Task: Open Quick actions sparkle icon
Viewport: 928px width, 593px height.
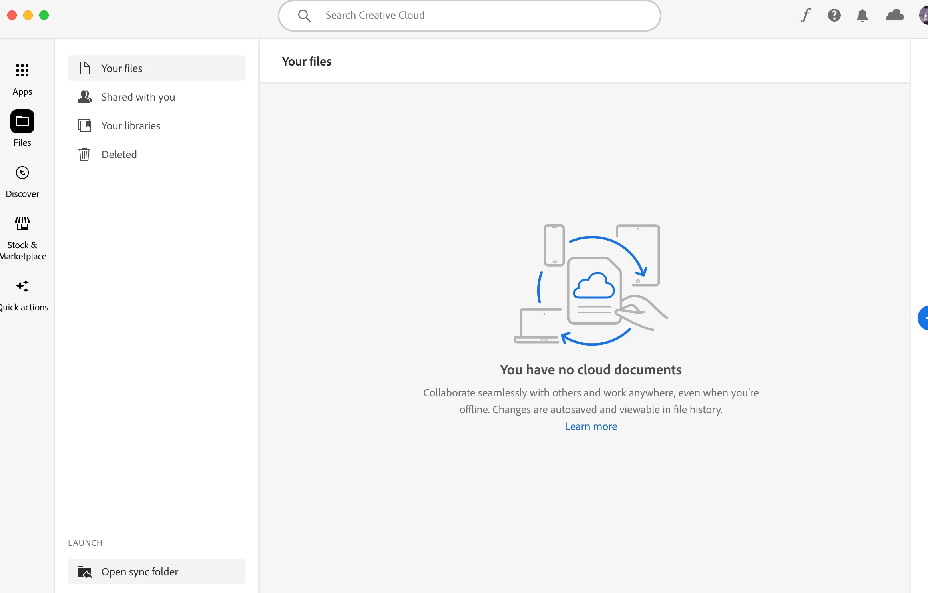Action: [x=22, y=286]
